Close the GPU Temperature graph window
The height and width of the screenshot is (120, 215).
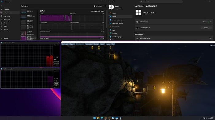click(x=59, y=69)
